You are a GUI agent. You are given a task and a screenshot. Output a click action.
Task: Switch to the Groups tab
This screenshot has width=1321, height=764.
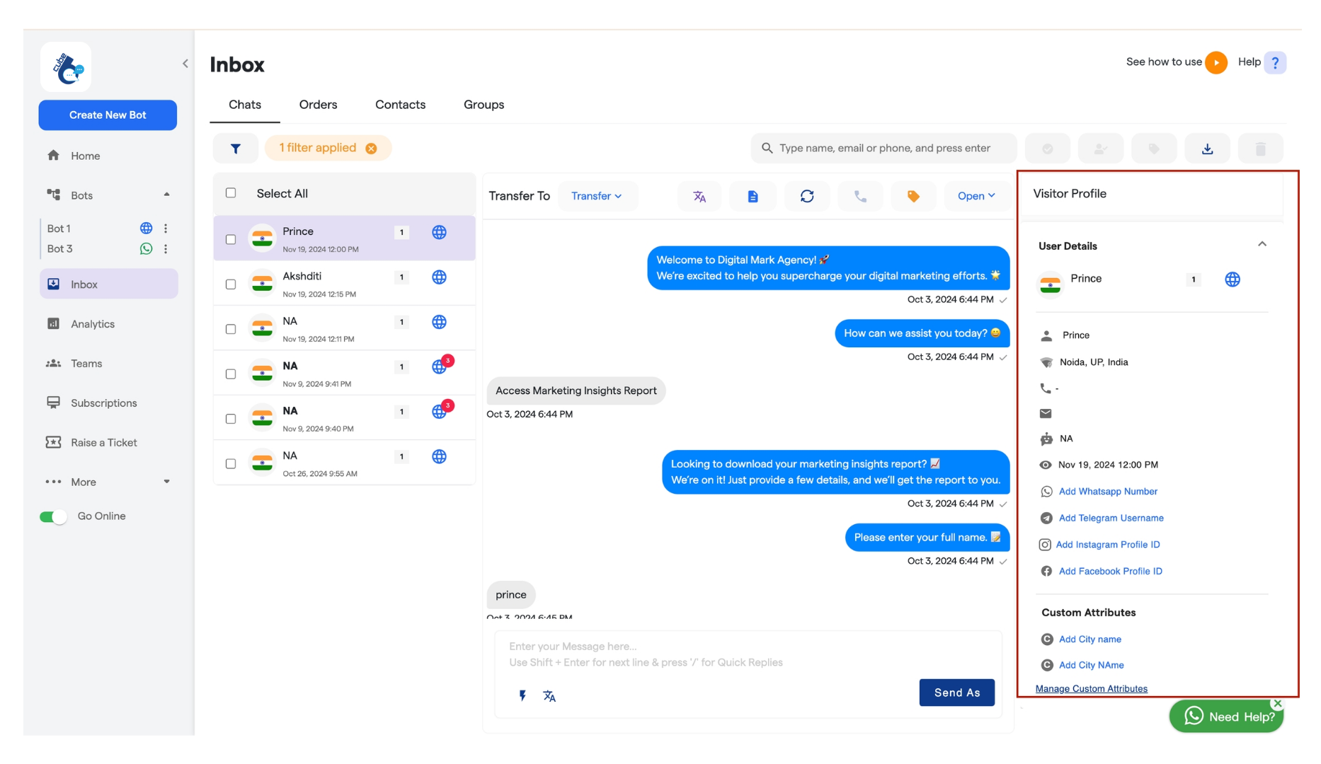click(484, 105)
